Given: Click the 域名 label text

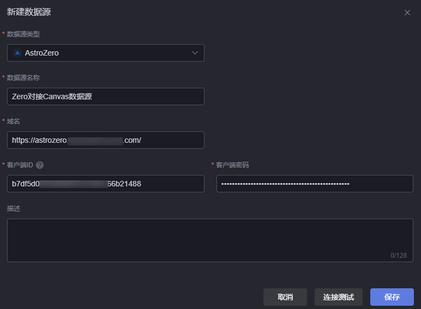Looking at the screenshot, I should coord(14,122).
